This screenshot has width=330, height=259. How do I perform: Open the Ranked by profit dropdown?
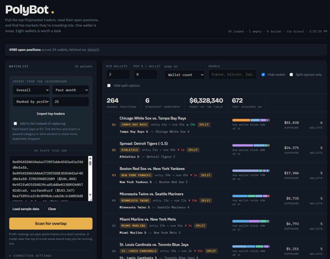point(31,102)
